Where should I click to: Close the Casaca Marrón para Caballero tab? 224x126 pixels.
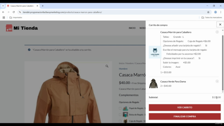(x=37, y=6)
